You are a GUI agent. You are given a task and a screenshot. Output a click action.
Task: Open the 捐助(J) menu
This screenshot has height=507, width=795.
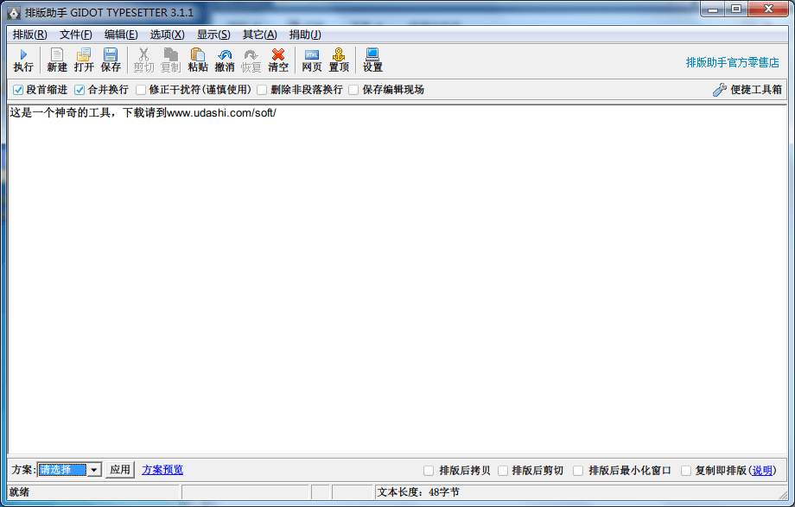click(305, 35)
